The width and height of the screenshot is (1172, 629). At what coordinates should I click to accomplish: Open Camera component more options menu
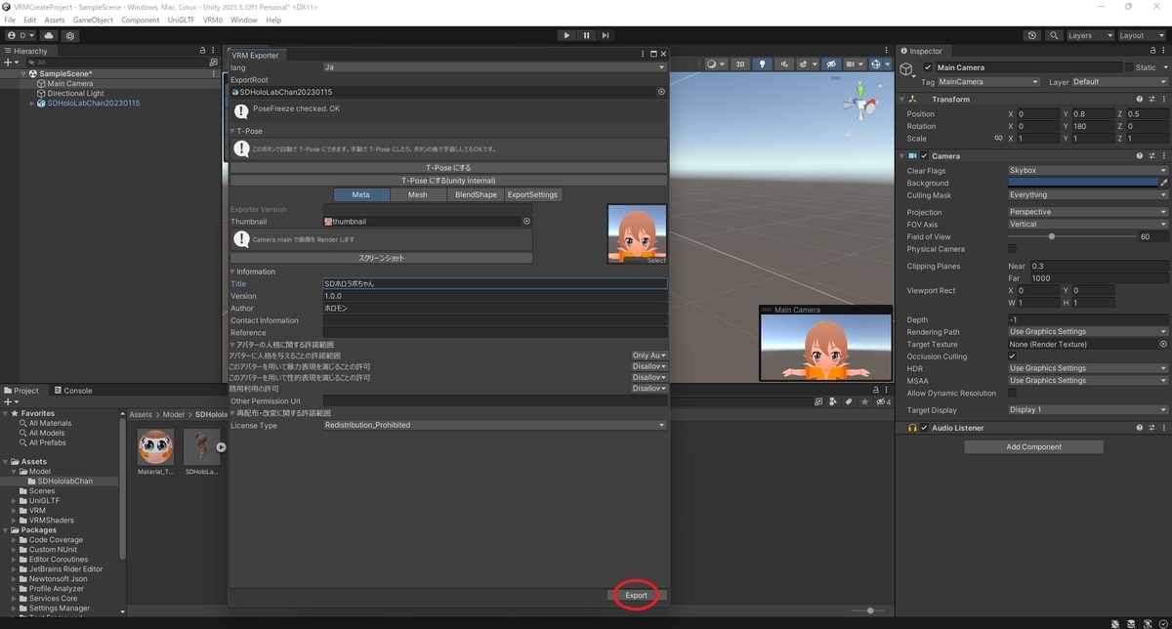pyautogui.click(x=1162, y=155)
